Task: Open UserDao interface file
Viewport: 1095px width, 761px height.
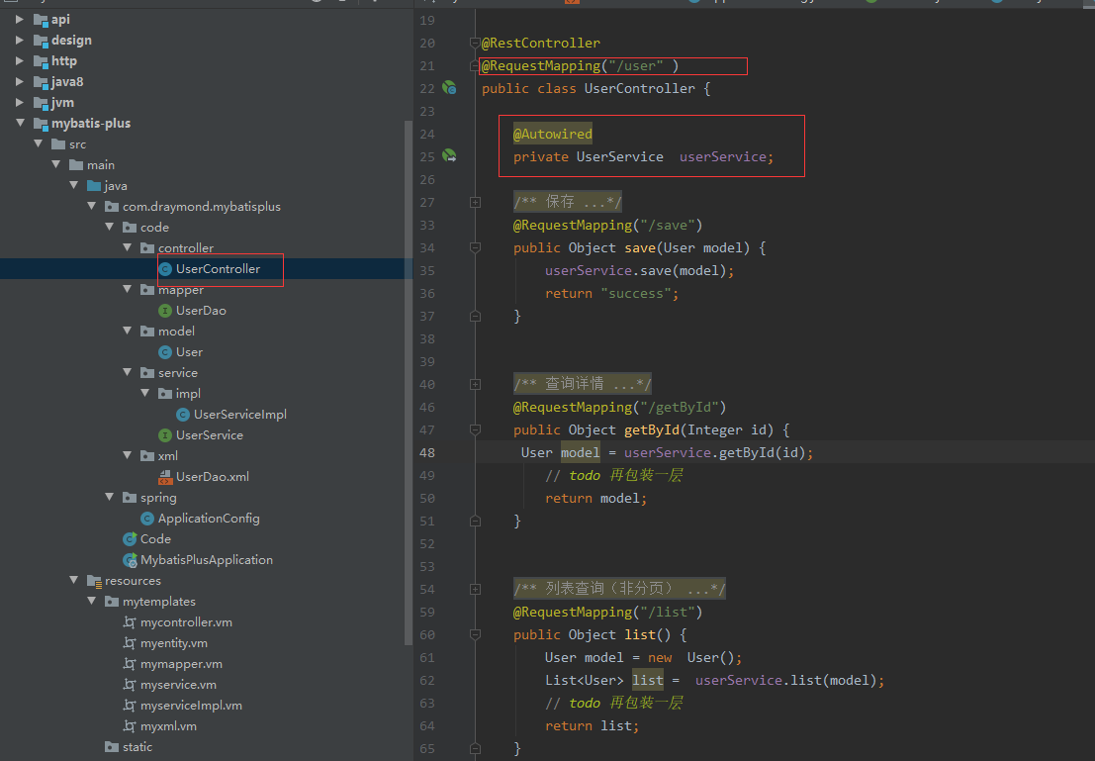Action: pos(201,311)
